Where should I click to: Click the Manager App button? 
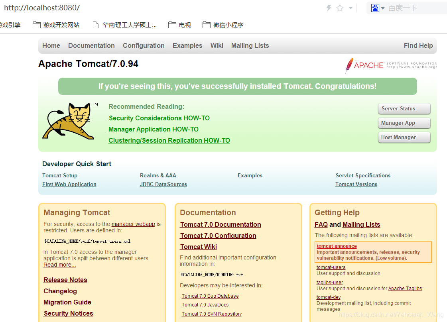pyautogui.click(x=404, y=123)
